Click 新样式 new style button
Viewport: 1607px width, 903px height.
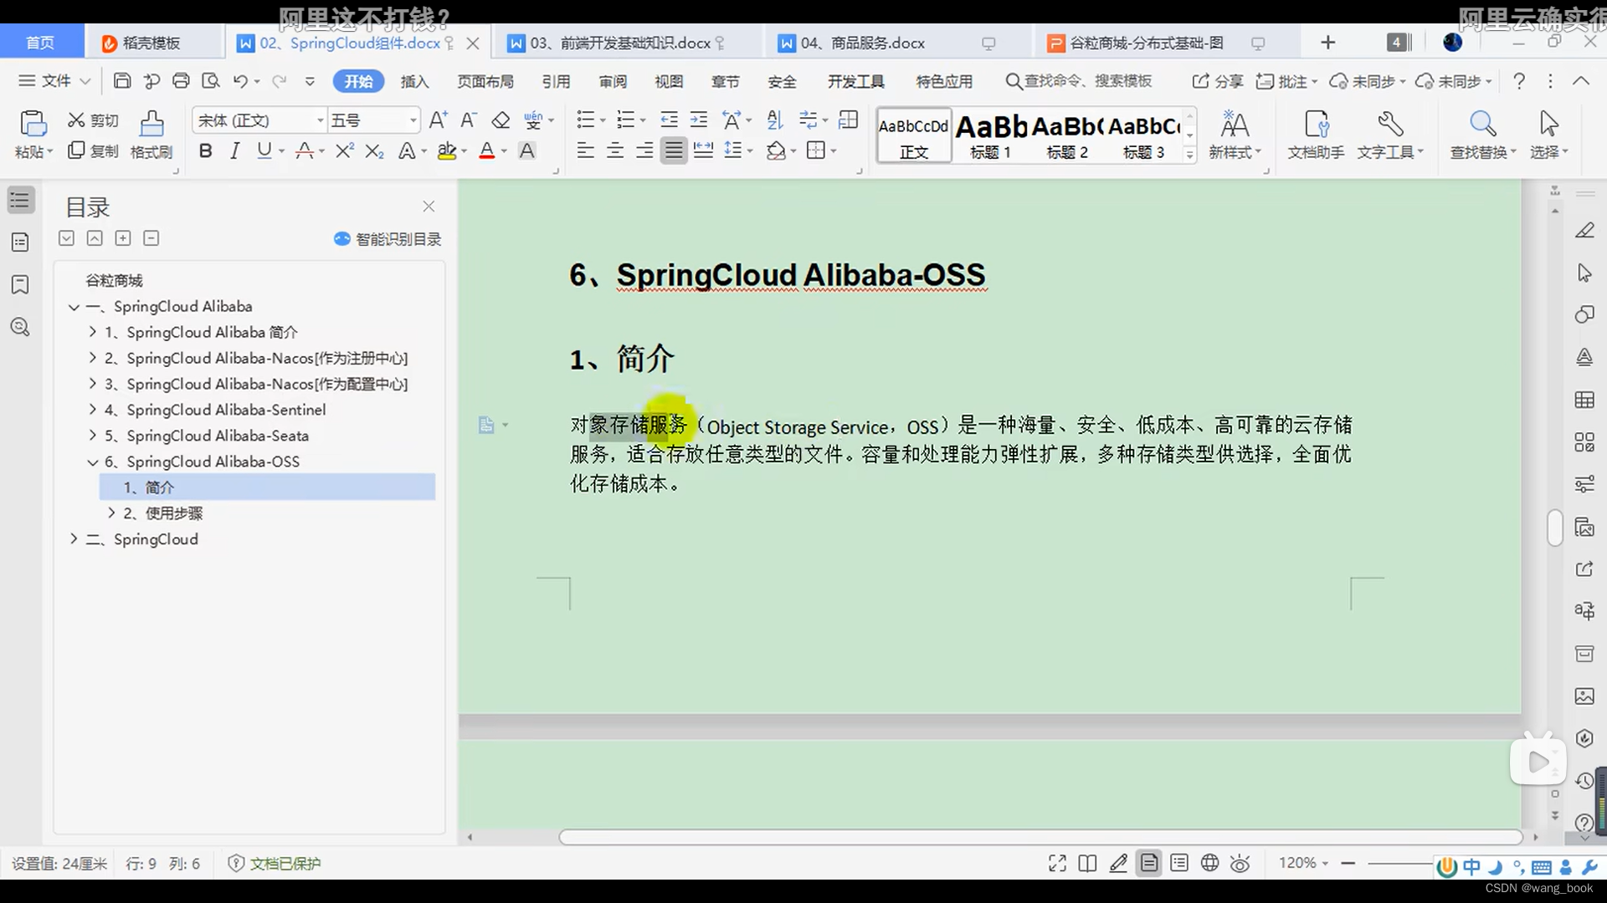click(x=1235, y=135)
